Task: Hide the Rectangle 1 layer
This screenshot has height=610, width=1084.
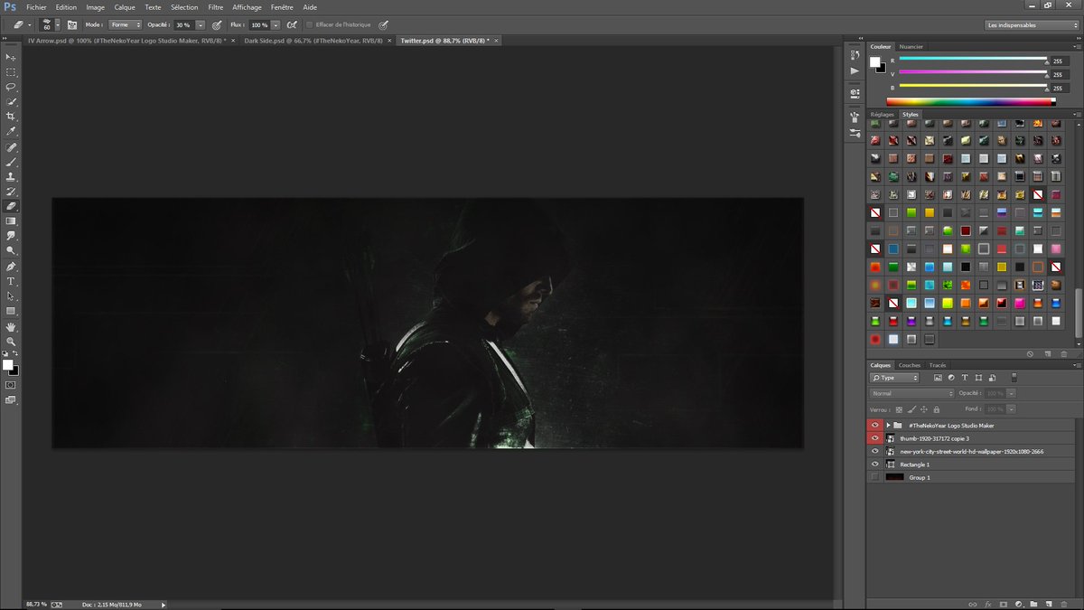Action: coord(874,464)
